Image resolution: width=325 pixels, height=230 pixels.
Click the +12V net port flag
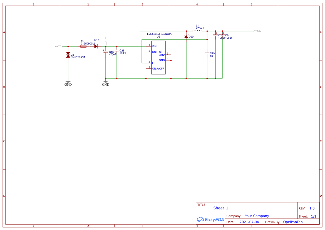point(105,41)
